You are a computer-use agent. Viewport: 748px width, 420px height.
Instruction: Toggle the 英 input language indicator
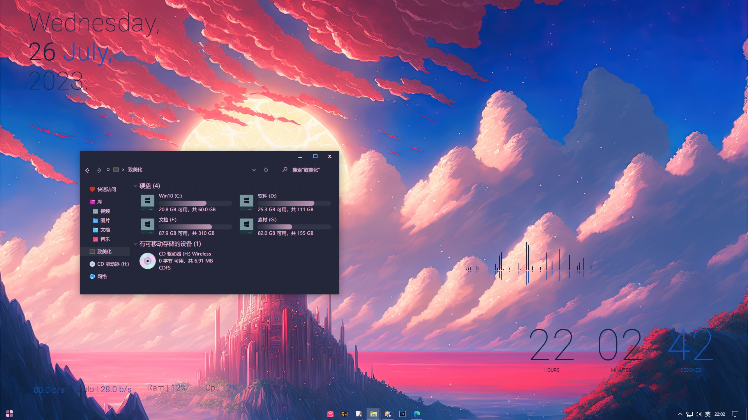pyautogui.click(x=708, y=414)
